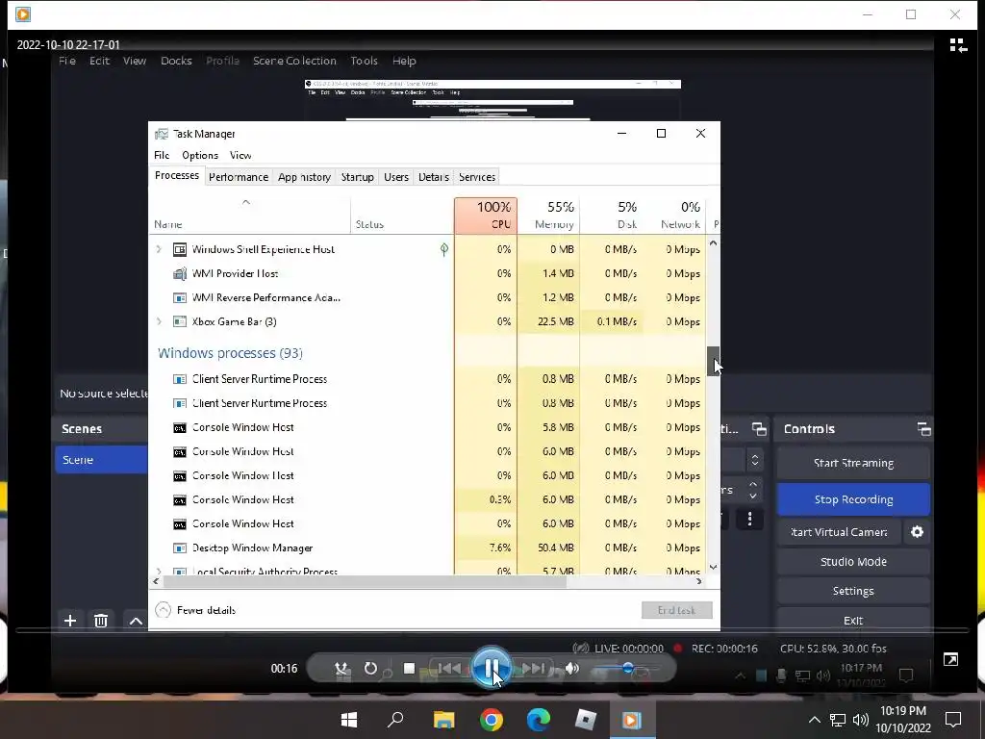985x739 pixels.
Task: Open the network tray icon
Action: (838, 720)
